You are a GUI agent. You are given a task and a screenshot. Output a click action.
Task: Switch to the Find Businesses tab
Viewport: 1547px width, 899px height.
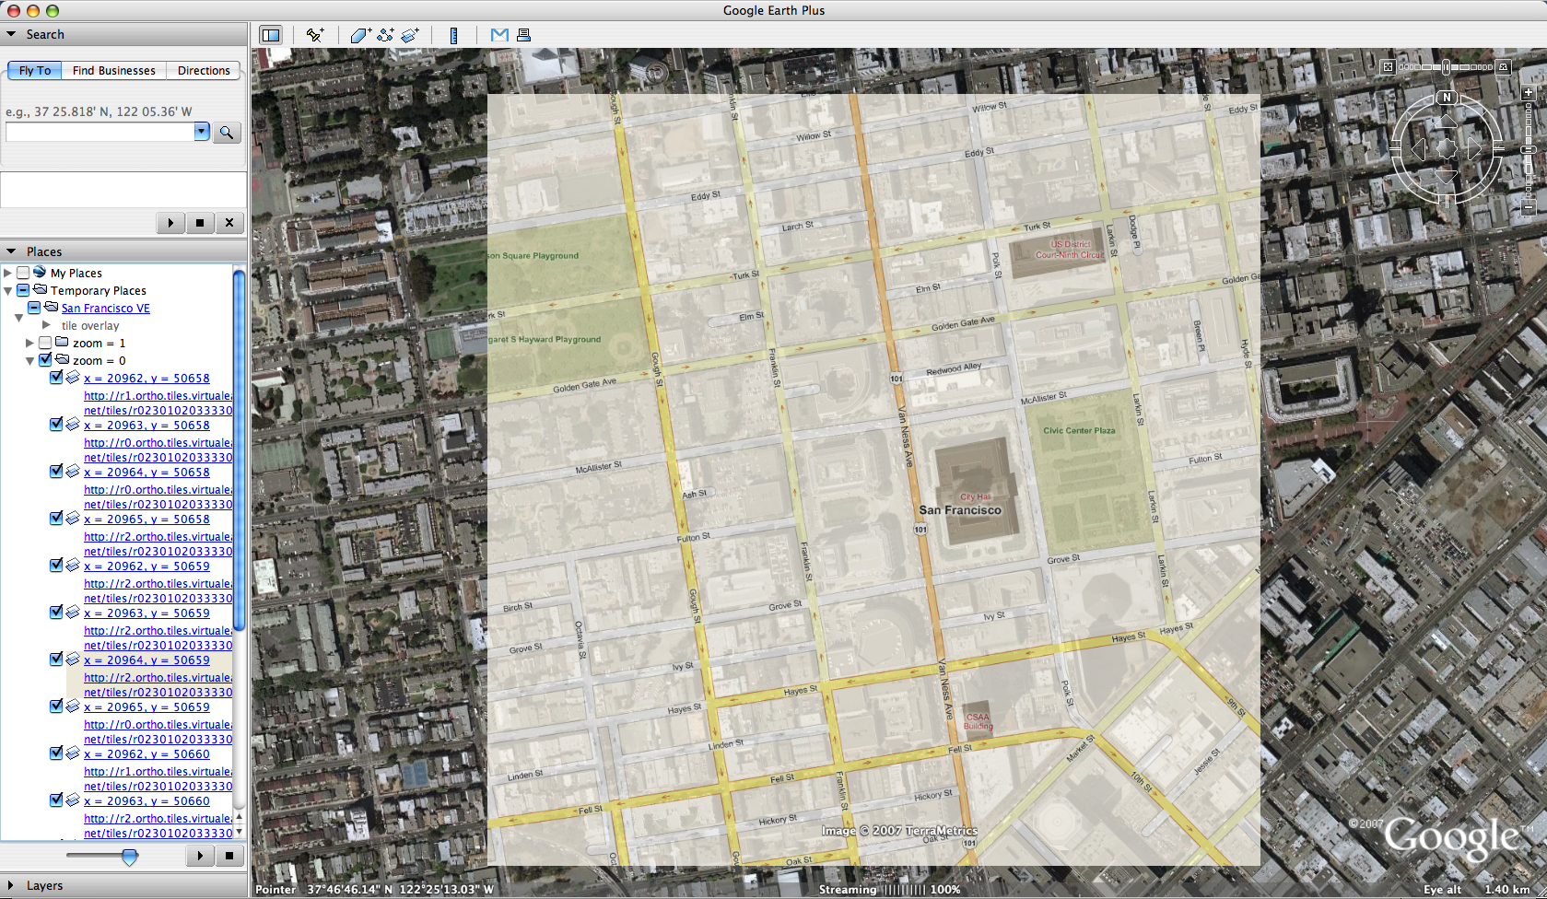114,70
